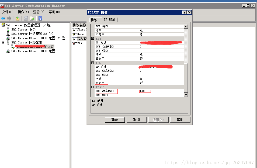Screen dimensions: 257x168
Task: Click the 确定 button
Action: [115, 120]
